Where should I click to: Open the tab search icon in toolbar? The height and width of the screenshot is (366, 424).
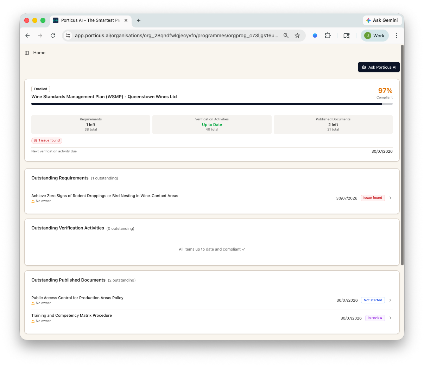[x=347, y=36]
